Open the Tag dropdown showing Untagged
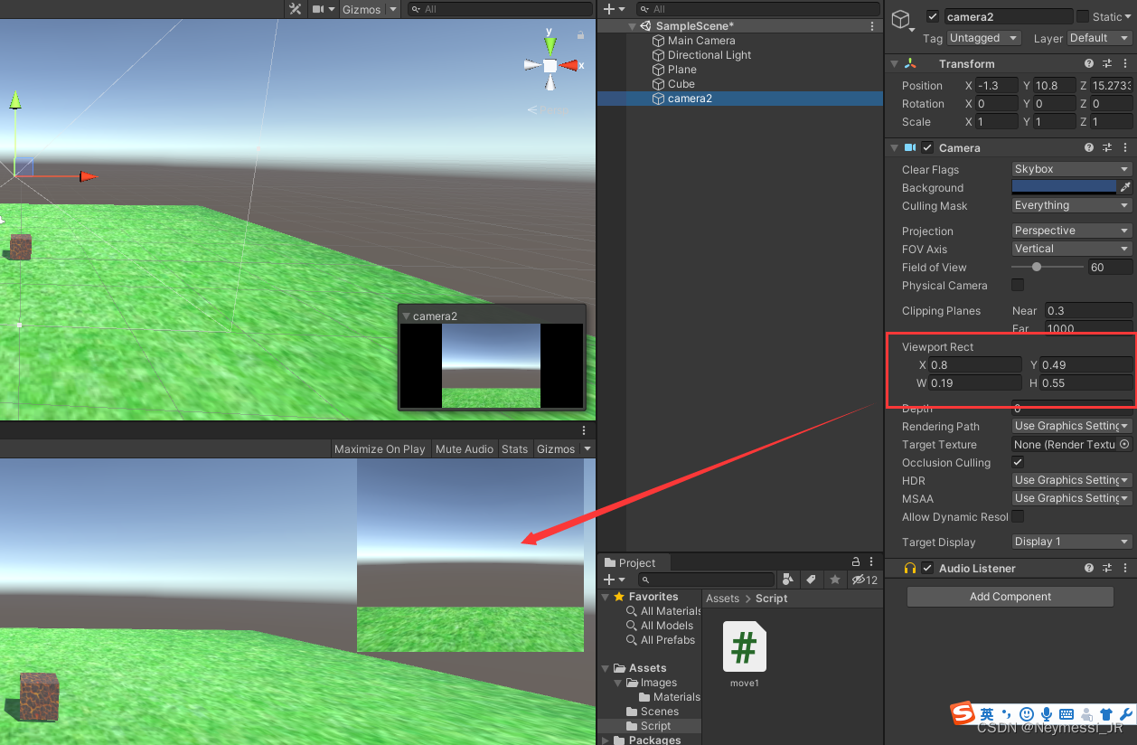1137x745 pixels. 984,38
